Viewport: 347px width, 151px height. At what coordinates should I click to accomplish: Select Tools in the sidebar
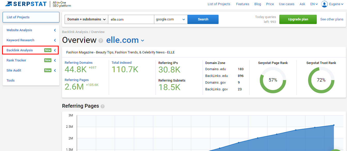pos(11,81)
